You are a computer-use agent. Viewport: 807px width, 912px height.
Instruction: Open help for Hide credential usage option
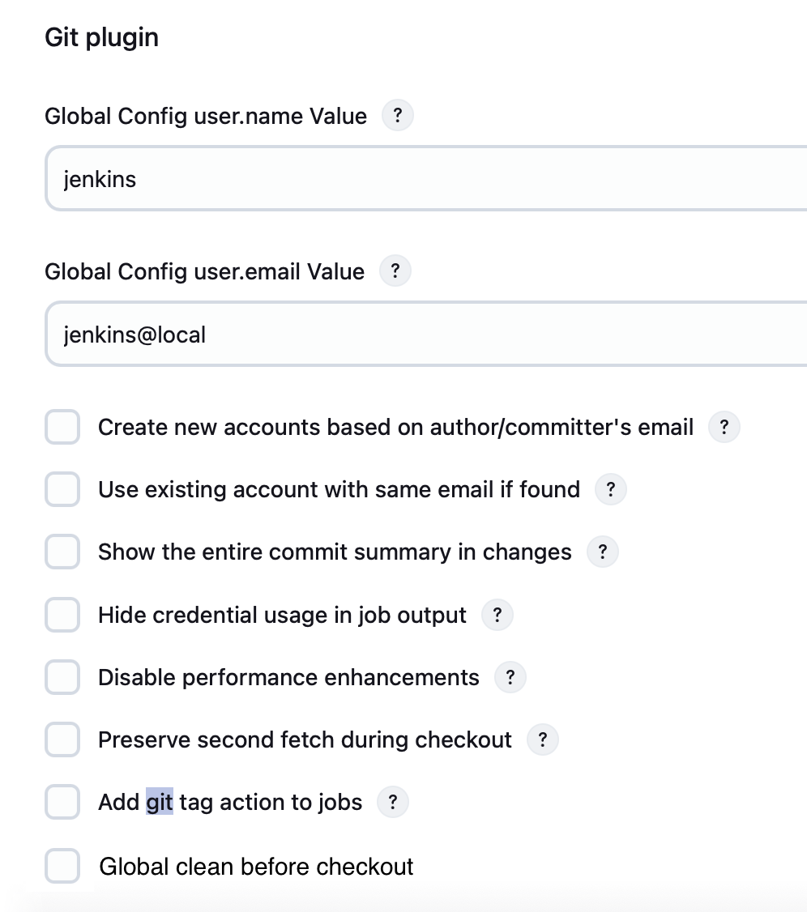[497, 615]
